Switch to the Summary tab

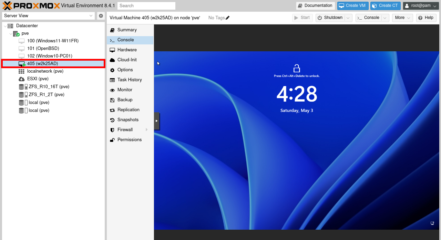click(x=126, y=30)
